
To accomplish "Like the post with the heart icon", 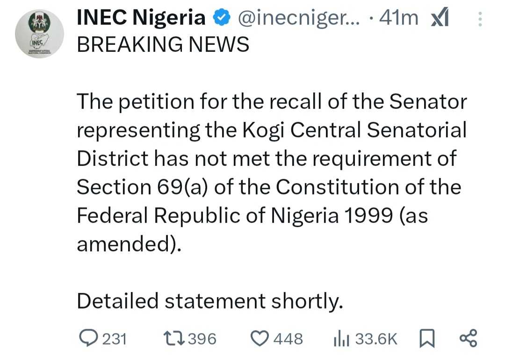I will pos(260,338).
